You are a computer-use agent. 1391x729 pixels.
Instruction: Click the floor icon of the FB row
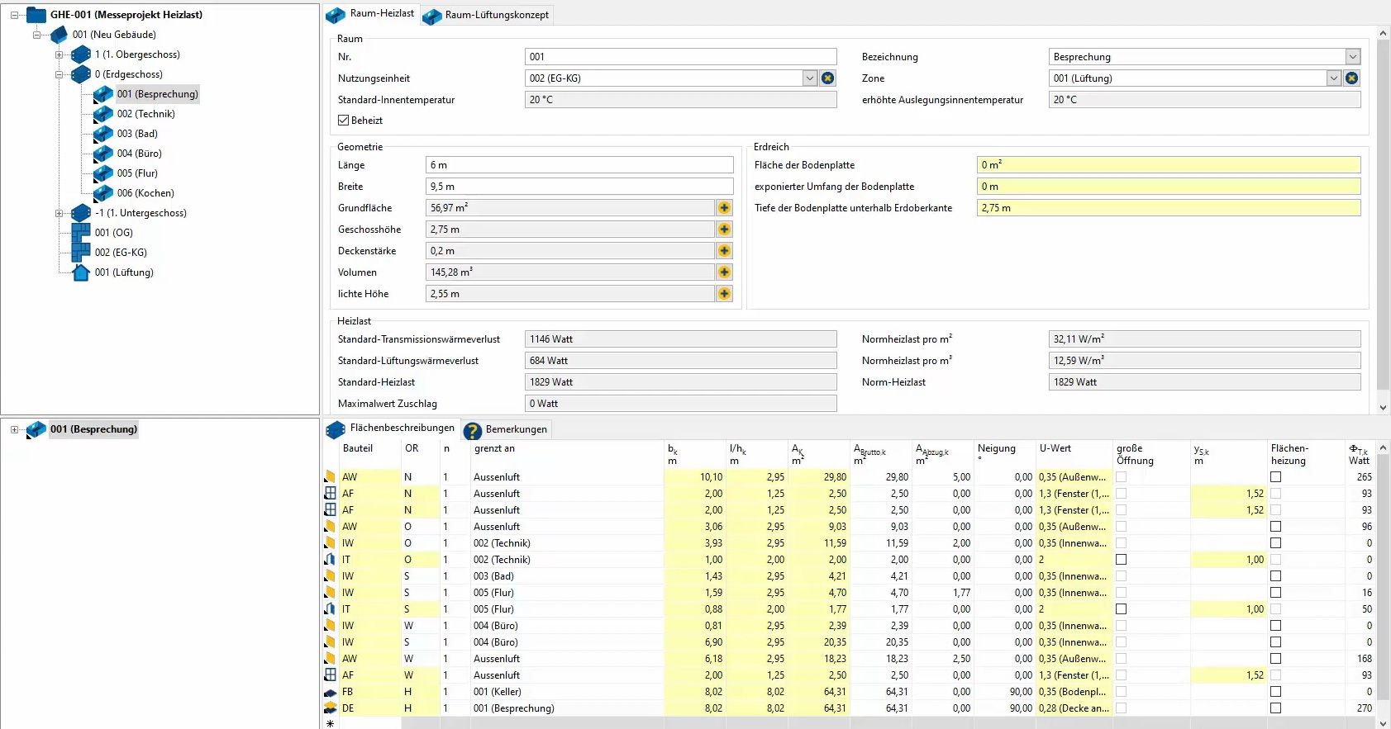click(x=331, y=692)
